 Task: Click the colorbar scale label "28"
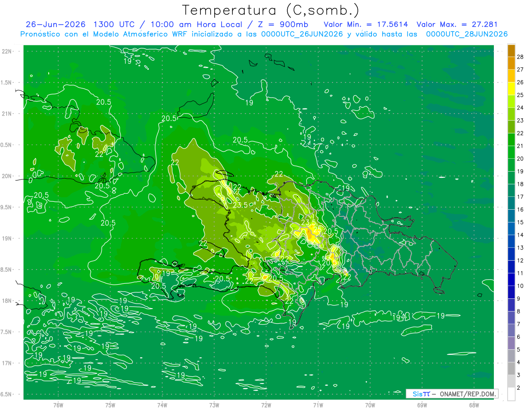pos(520,56)
